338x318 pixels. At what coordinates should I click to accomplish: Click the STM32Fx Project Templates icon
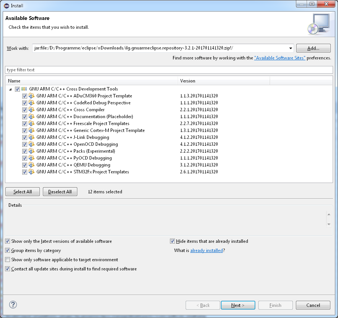point(31,172)
